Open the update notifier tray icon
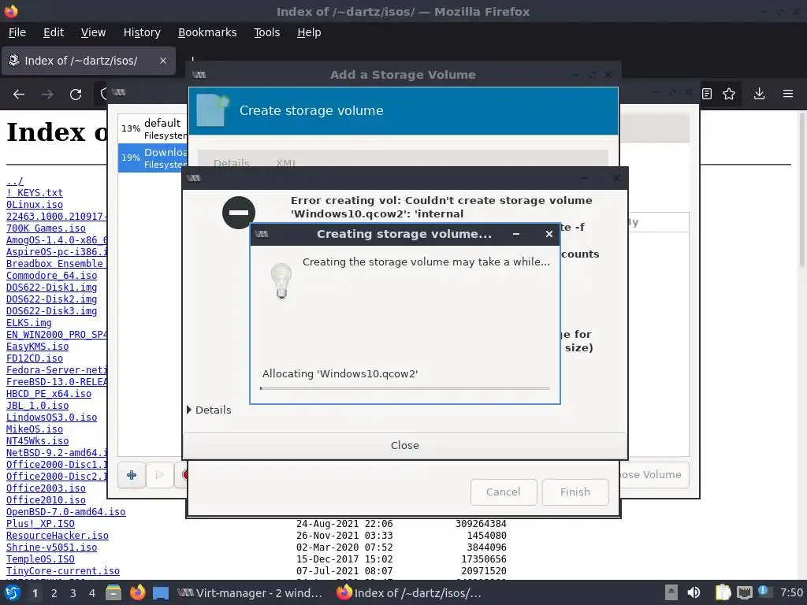This screenshot has height=605, width=807. (764, 592)
